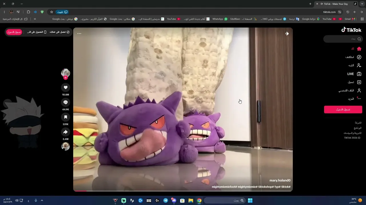Image resolution: width=366 pixels, height=205 pixels.
Task: Open the Following page in the sidebar
Action: [355, 65]
